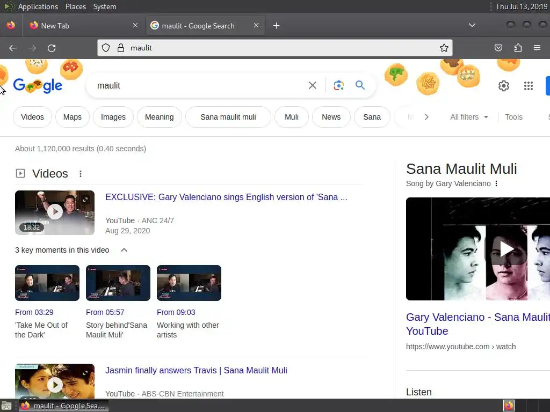Open Story behind Sana Maulit Muli thumbnail
The image size is (550, 412).
(x=118, y=283)
